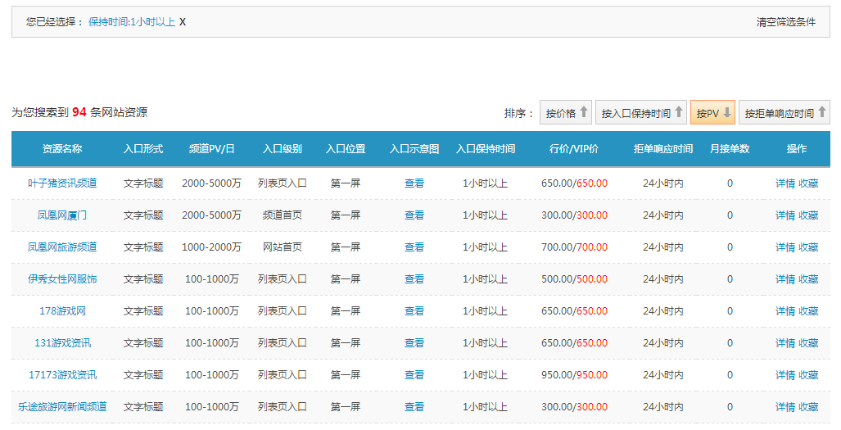Click 收藏 for 178游戏网
Image resolution: width=841 pixels, height=430 pixels.
(808, 311)
